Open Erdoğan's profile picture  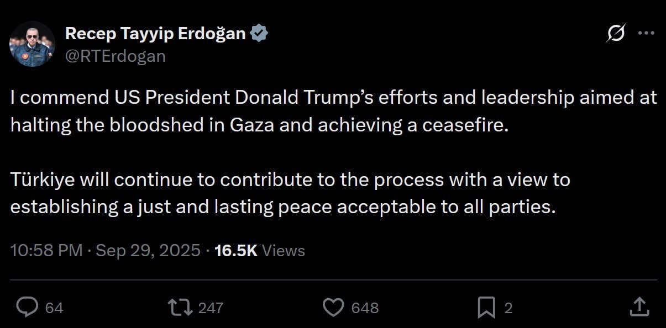33,44
